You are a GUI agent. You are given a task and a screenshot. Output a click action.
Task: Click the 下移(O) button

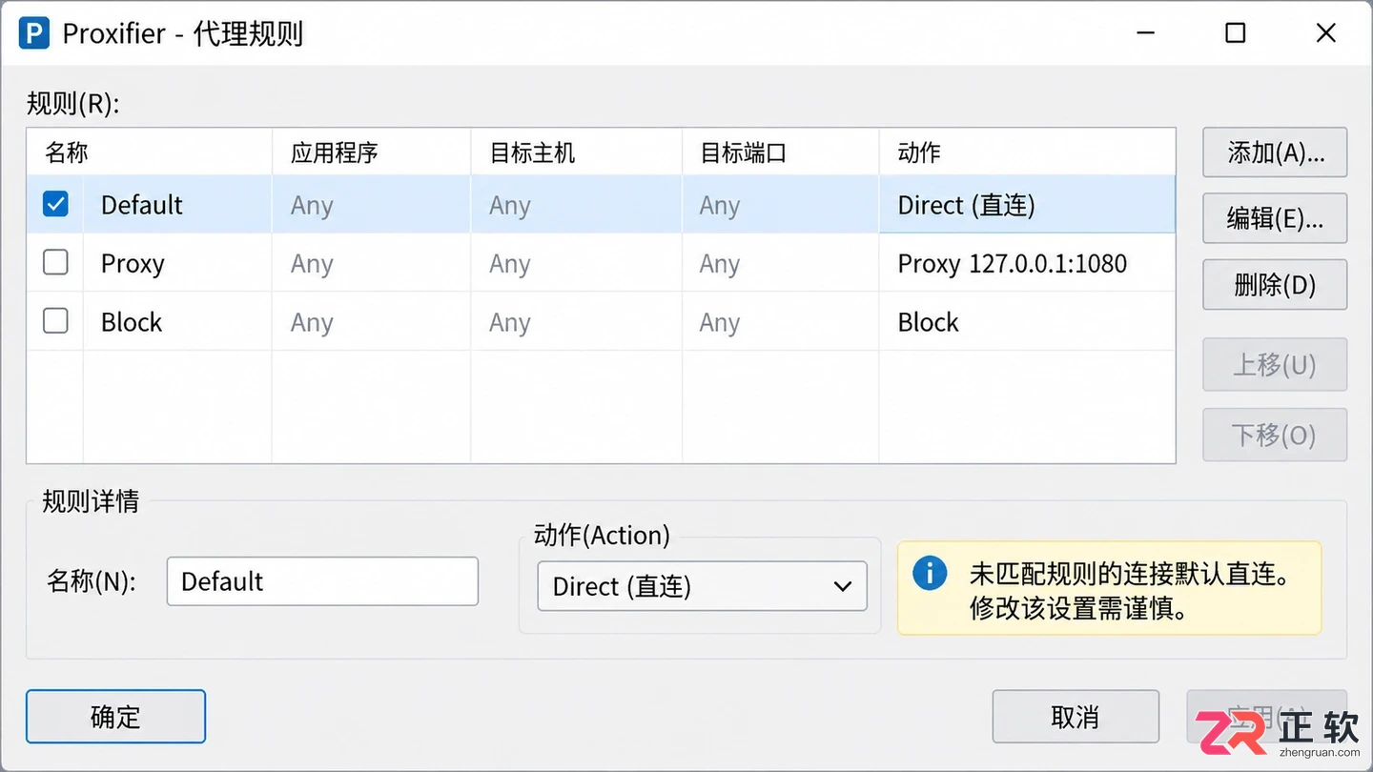1275,435
